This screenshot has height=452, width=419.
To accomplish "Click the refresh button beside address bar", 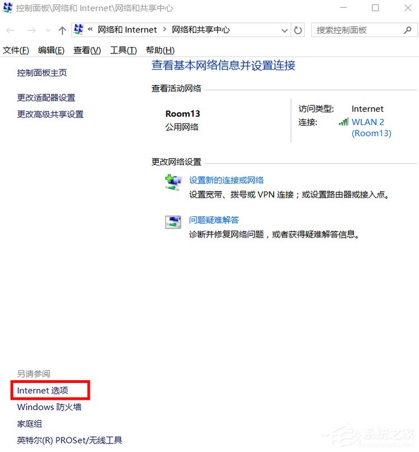I will click(x=298, y=30).
